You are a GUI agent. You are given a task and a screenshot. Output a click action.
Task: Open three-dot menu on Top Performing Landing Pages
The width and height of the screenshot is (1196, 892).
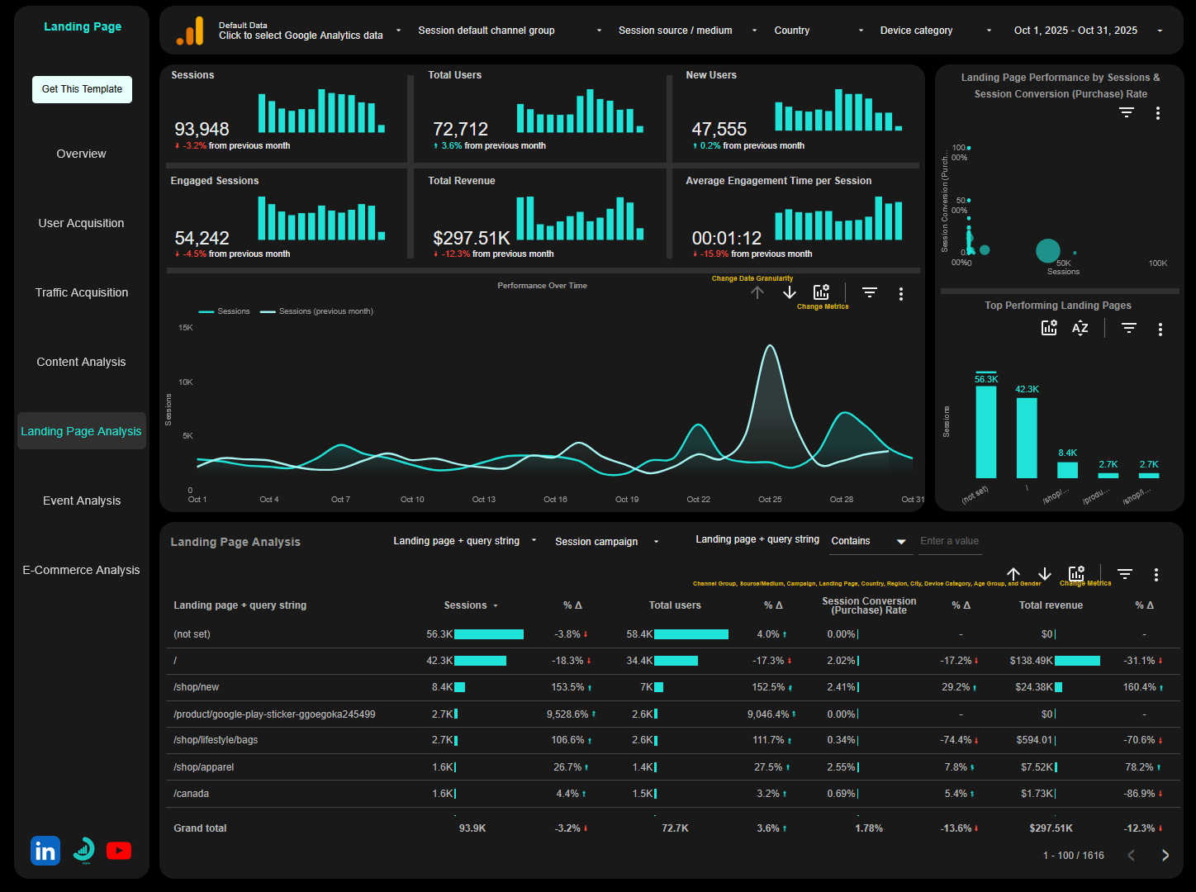point(1160,328)
